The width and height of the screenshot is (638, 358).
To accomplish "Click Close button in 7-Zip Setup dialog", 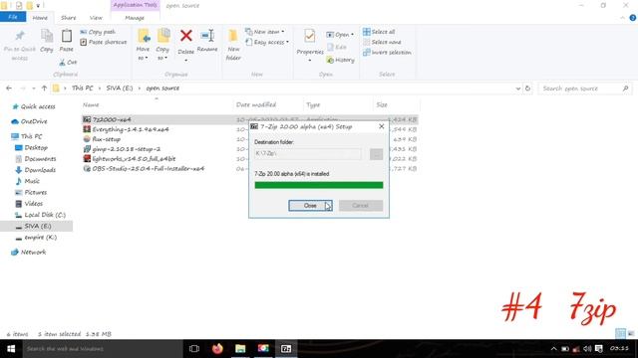I will tap(310, 206).
